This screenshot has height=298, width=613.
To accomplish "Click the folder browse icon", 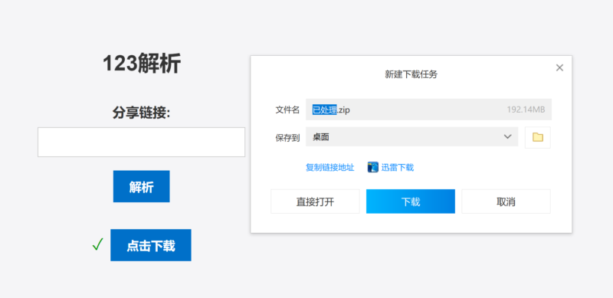I will coord(538,137).
